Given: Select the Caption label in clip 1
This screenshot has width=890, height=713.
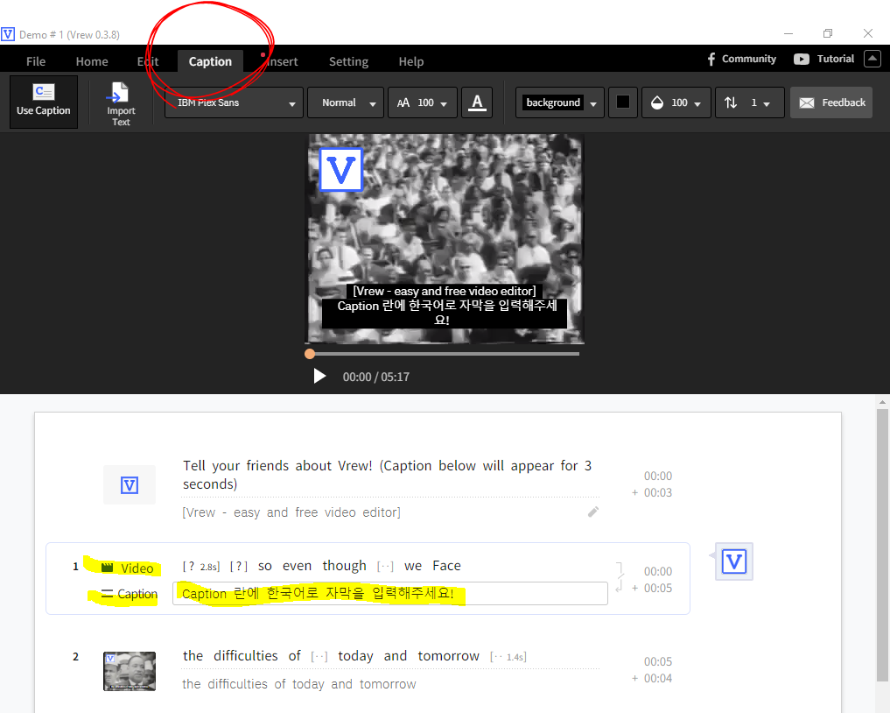Looking at the screenshot, I should click(x=129, y=594).
